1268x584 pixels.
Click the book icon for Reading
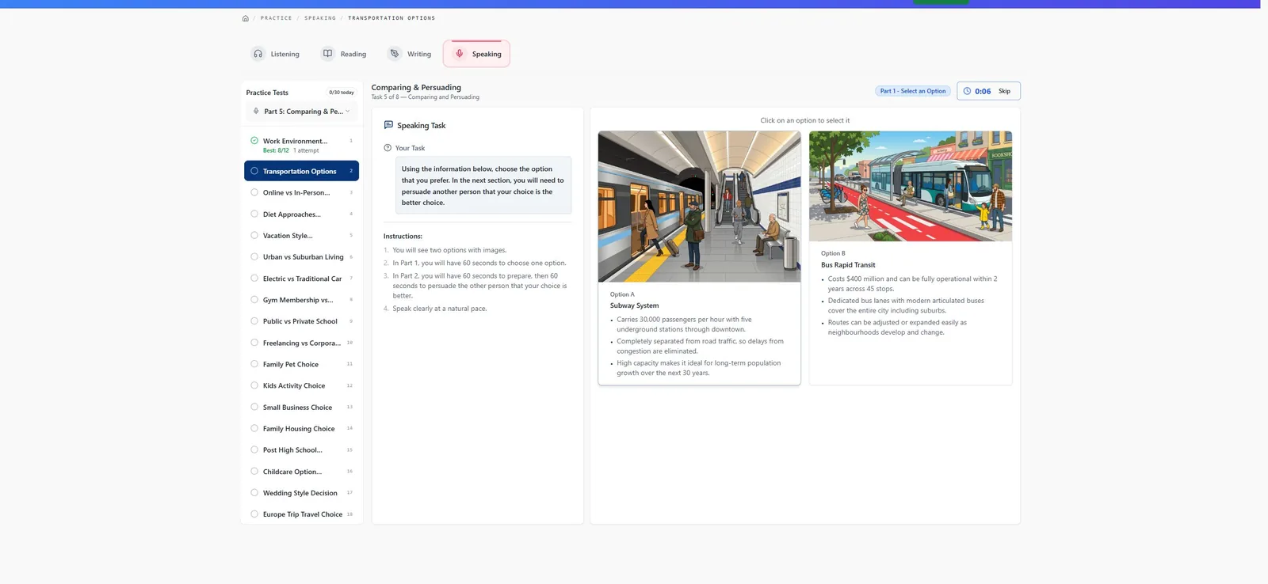point(327,54)
